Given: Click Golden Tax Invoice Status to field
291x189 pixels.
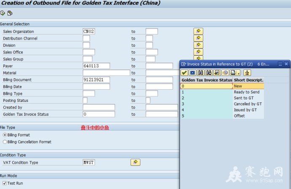Looking at the screenshot, I should [162, 114].
